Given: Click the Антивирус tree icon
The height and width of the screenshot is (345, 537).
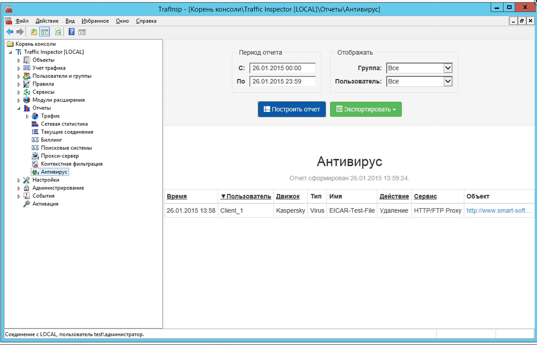Looking at the screenshot, I should click(x=35, y=172).
